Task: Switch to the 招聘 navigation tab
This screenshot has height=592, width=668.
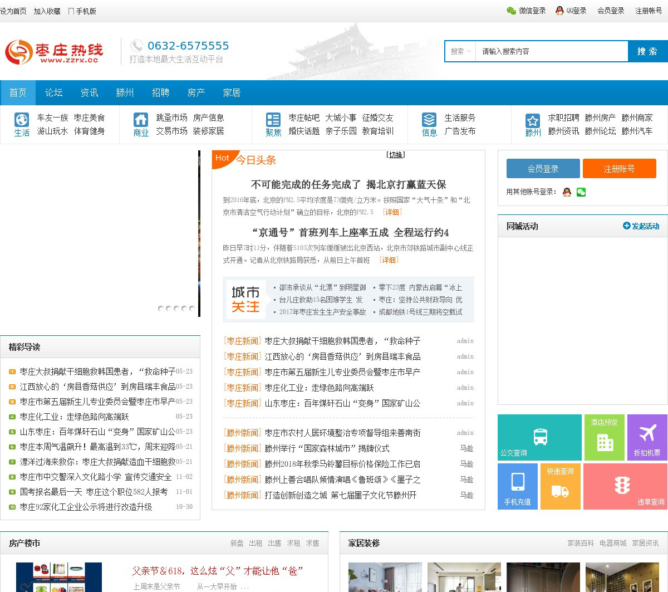Action: pyautogui.click(x=160, y=92)
